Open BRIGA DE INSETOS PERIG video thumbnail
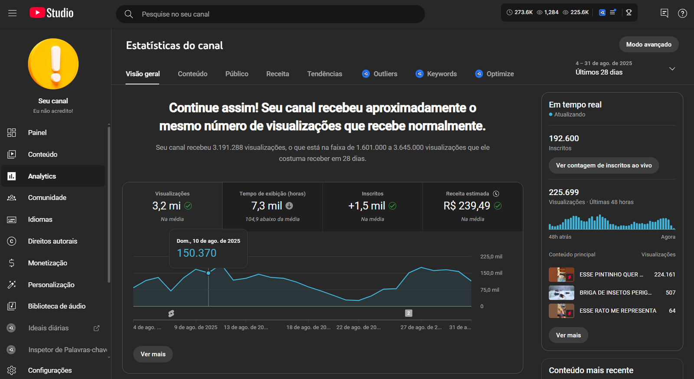The width and height of the screenshot is (694, 379). point(561,293)
